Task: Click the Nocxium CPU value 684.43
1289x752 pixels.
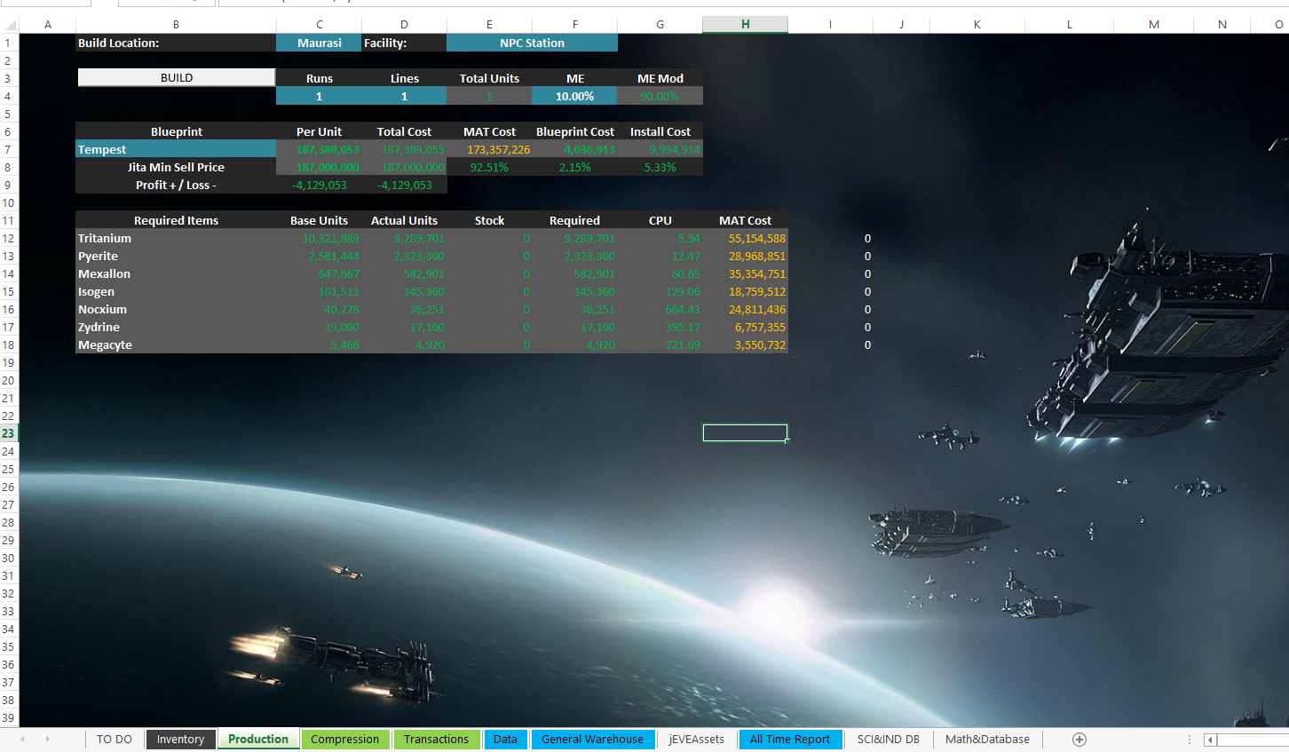Action: 660,309
